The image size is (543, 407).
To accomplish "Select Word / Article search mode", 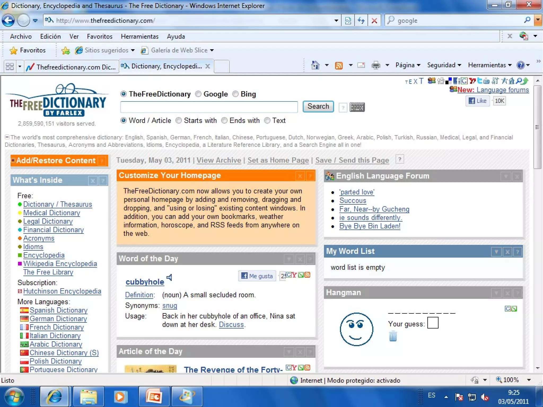I will point(123,120).
